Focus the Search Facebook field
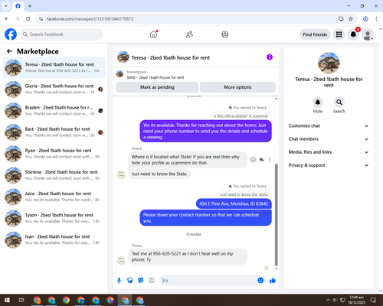The image size is (383, 306). pos(61,34)
